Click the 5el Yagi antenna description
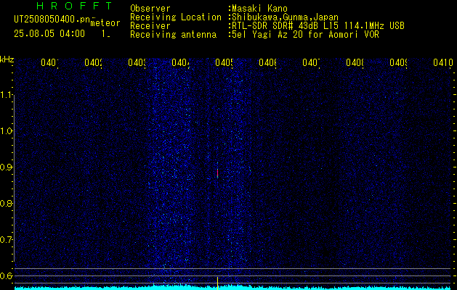This screenshot has width=457, height=290. point(305,35)
